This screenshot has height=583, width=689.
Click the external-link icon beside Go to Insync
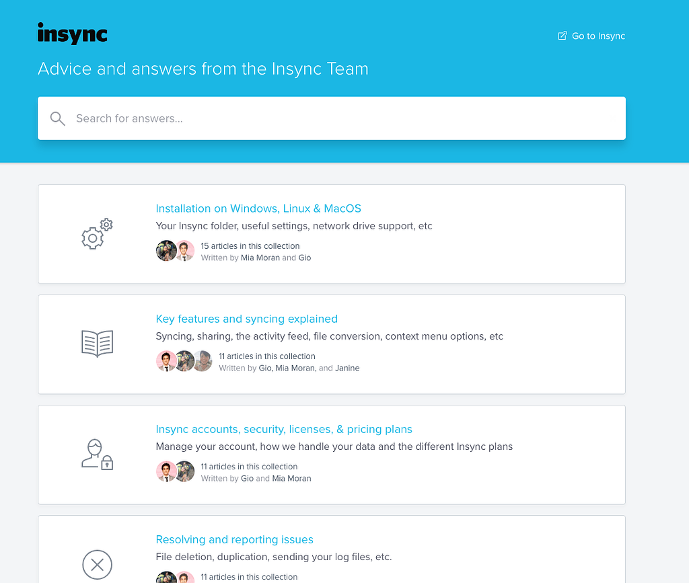point(561,35)
